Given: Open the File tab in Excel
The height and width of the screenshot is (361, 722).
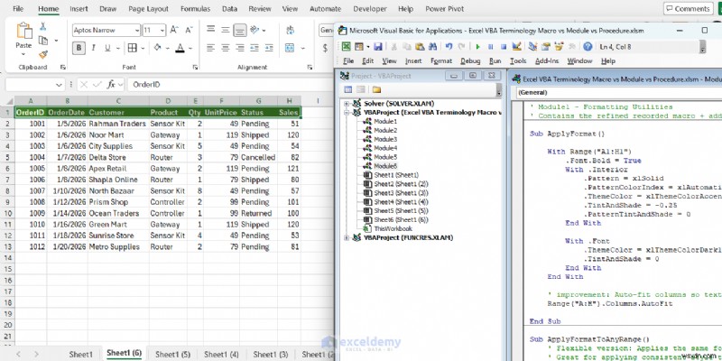Looking at the screenshot, I should pos(18,9).
